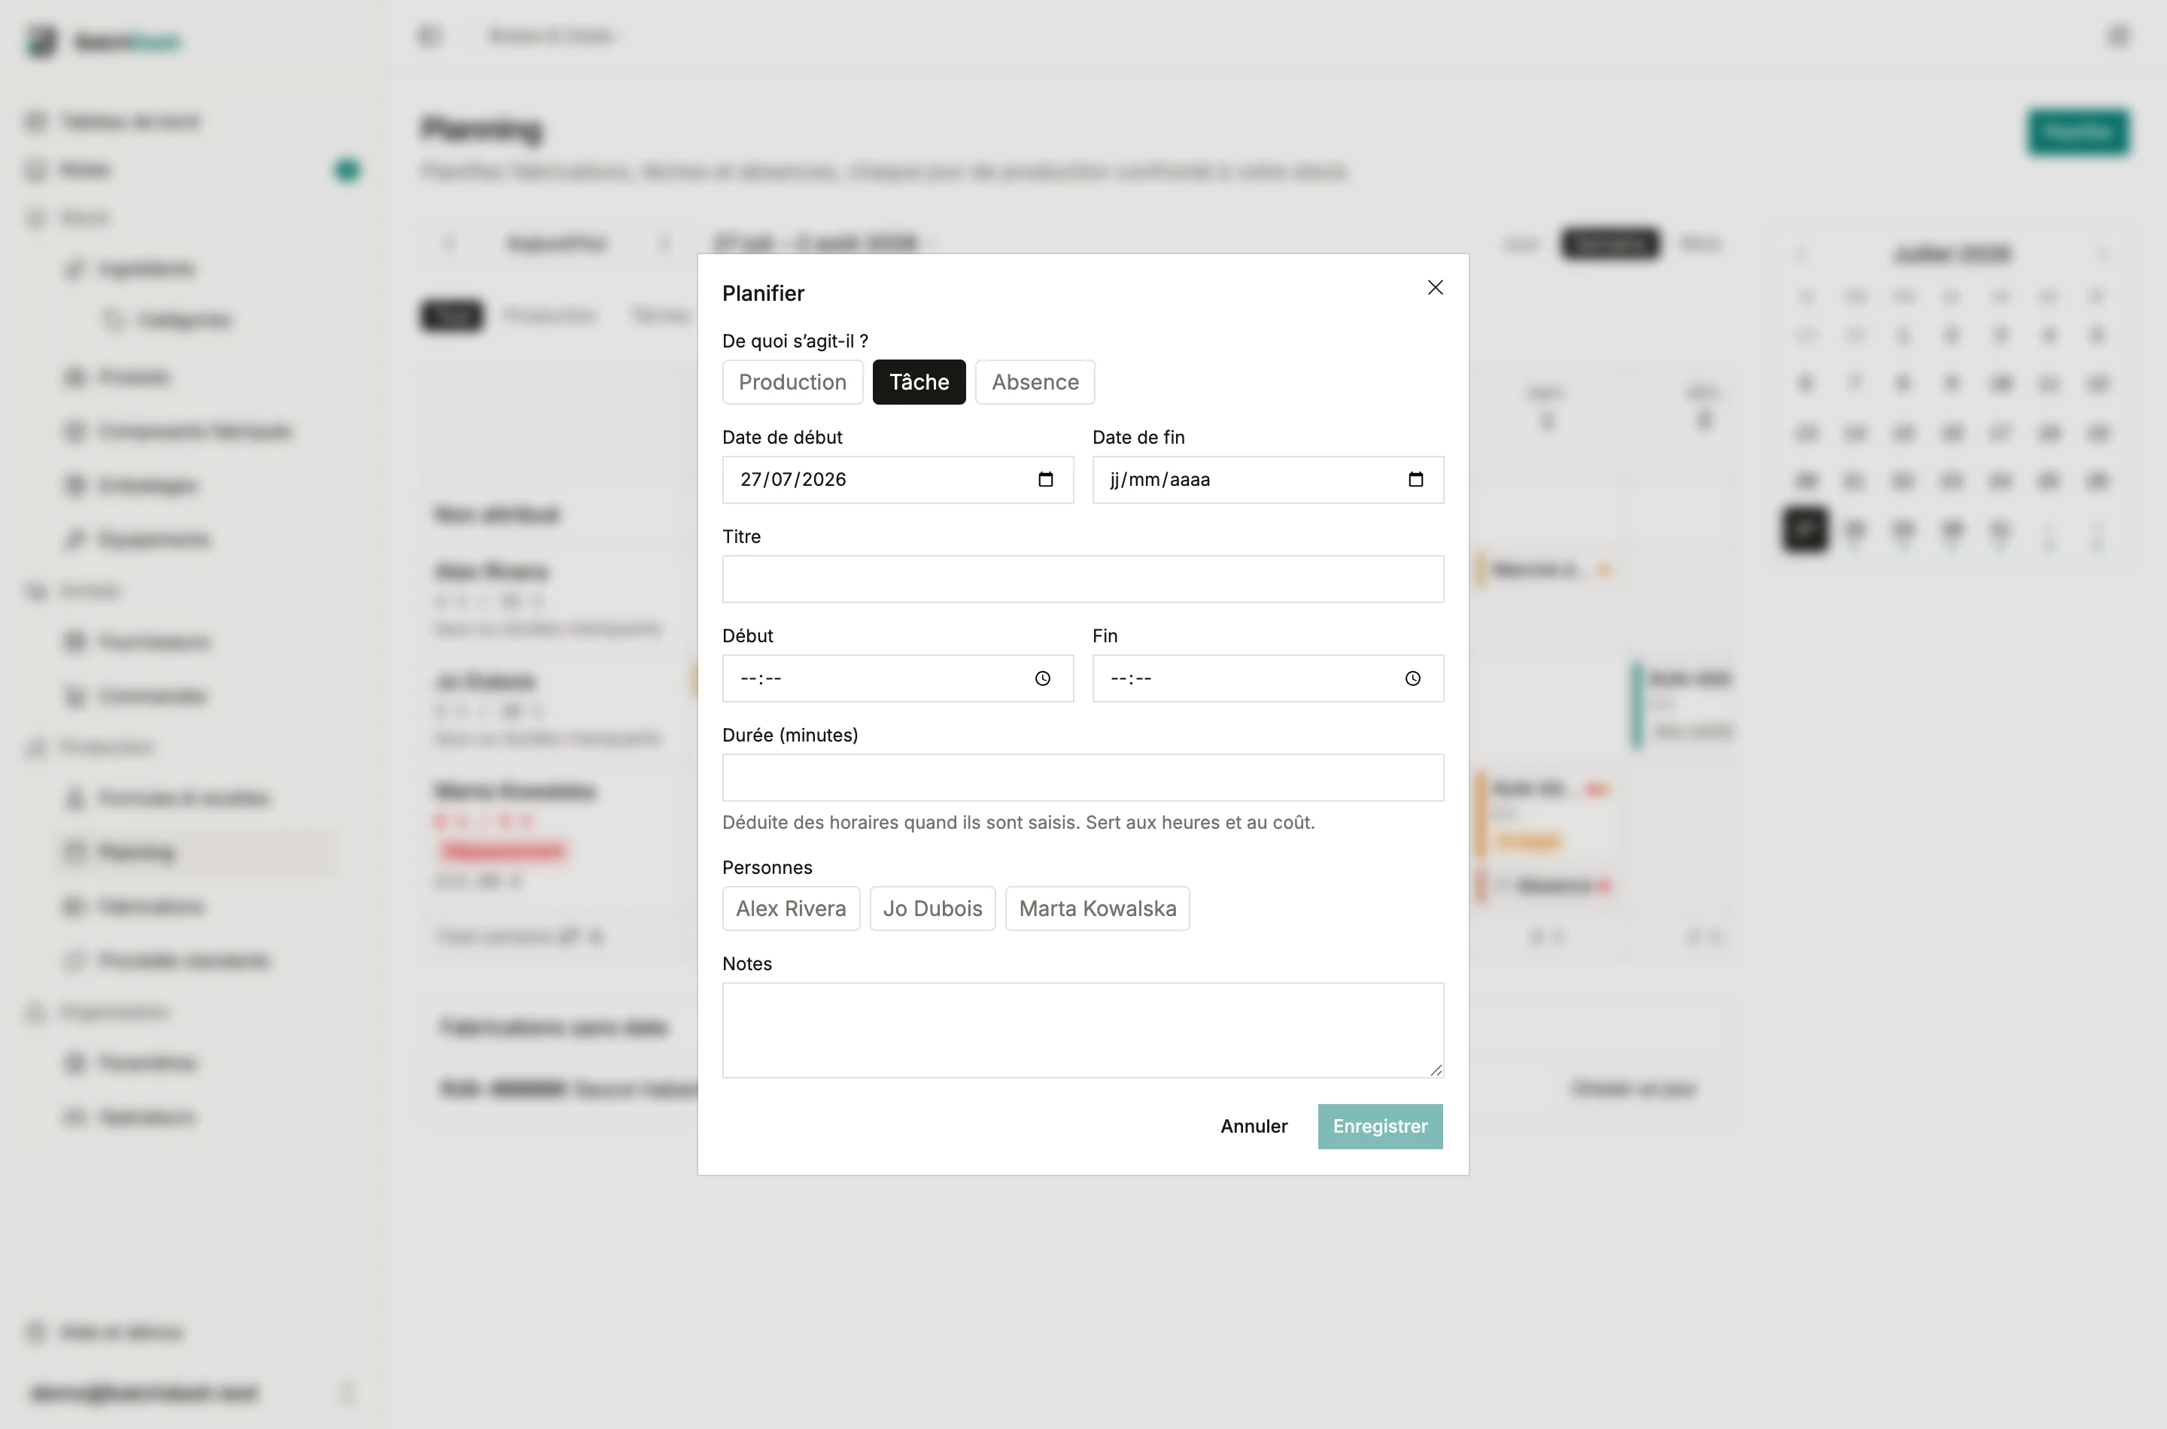Screen dimensions: 2167x1429
Task: Focus the Durée (minutes) field
Action: pyautogui.click(x=1083, y=778)
